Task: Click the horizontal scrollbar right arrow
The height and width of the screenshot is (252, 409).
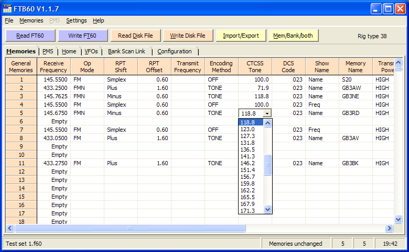Action: (389, 228)
